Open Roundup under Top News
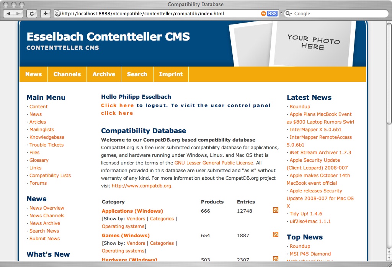Image resolution: width=392 pixels, height=267 pixels. (x=300, y=246)
